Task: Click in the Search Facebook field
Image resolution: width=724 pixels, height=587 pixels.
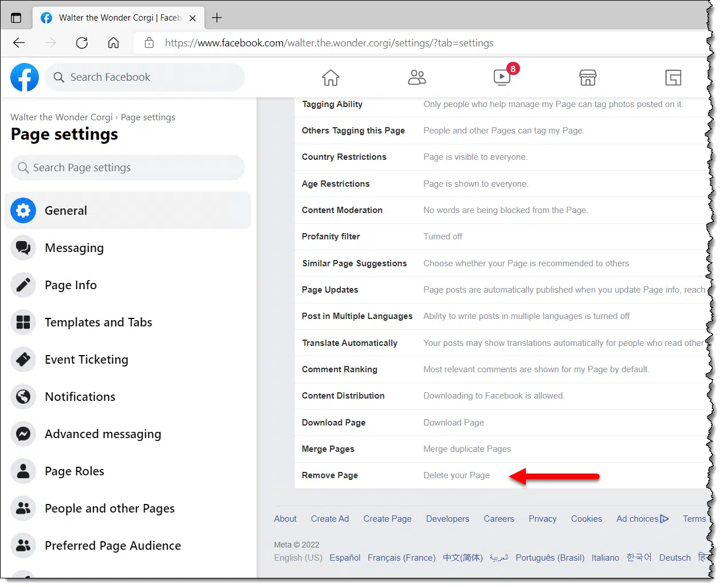Action: click(x=145, y=77)
